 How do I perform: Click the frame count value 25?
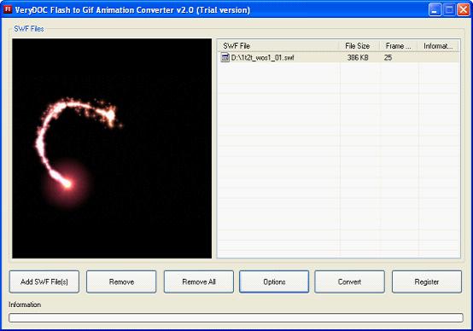[388, 57]
